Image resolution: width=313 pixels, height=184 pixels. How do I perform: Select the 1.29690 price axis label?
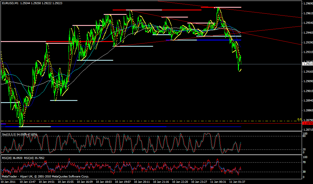point(308,4)
